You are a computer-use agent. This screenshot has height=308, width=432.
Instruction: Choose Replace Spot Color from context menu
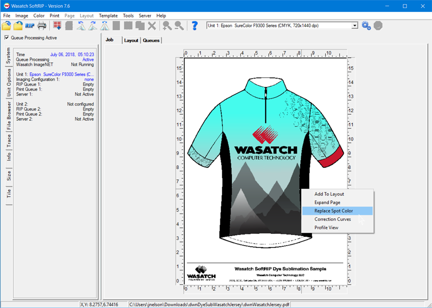click(335, 211)
